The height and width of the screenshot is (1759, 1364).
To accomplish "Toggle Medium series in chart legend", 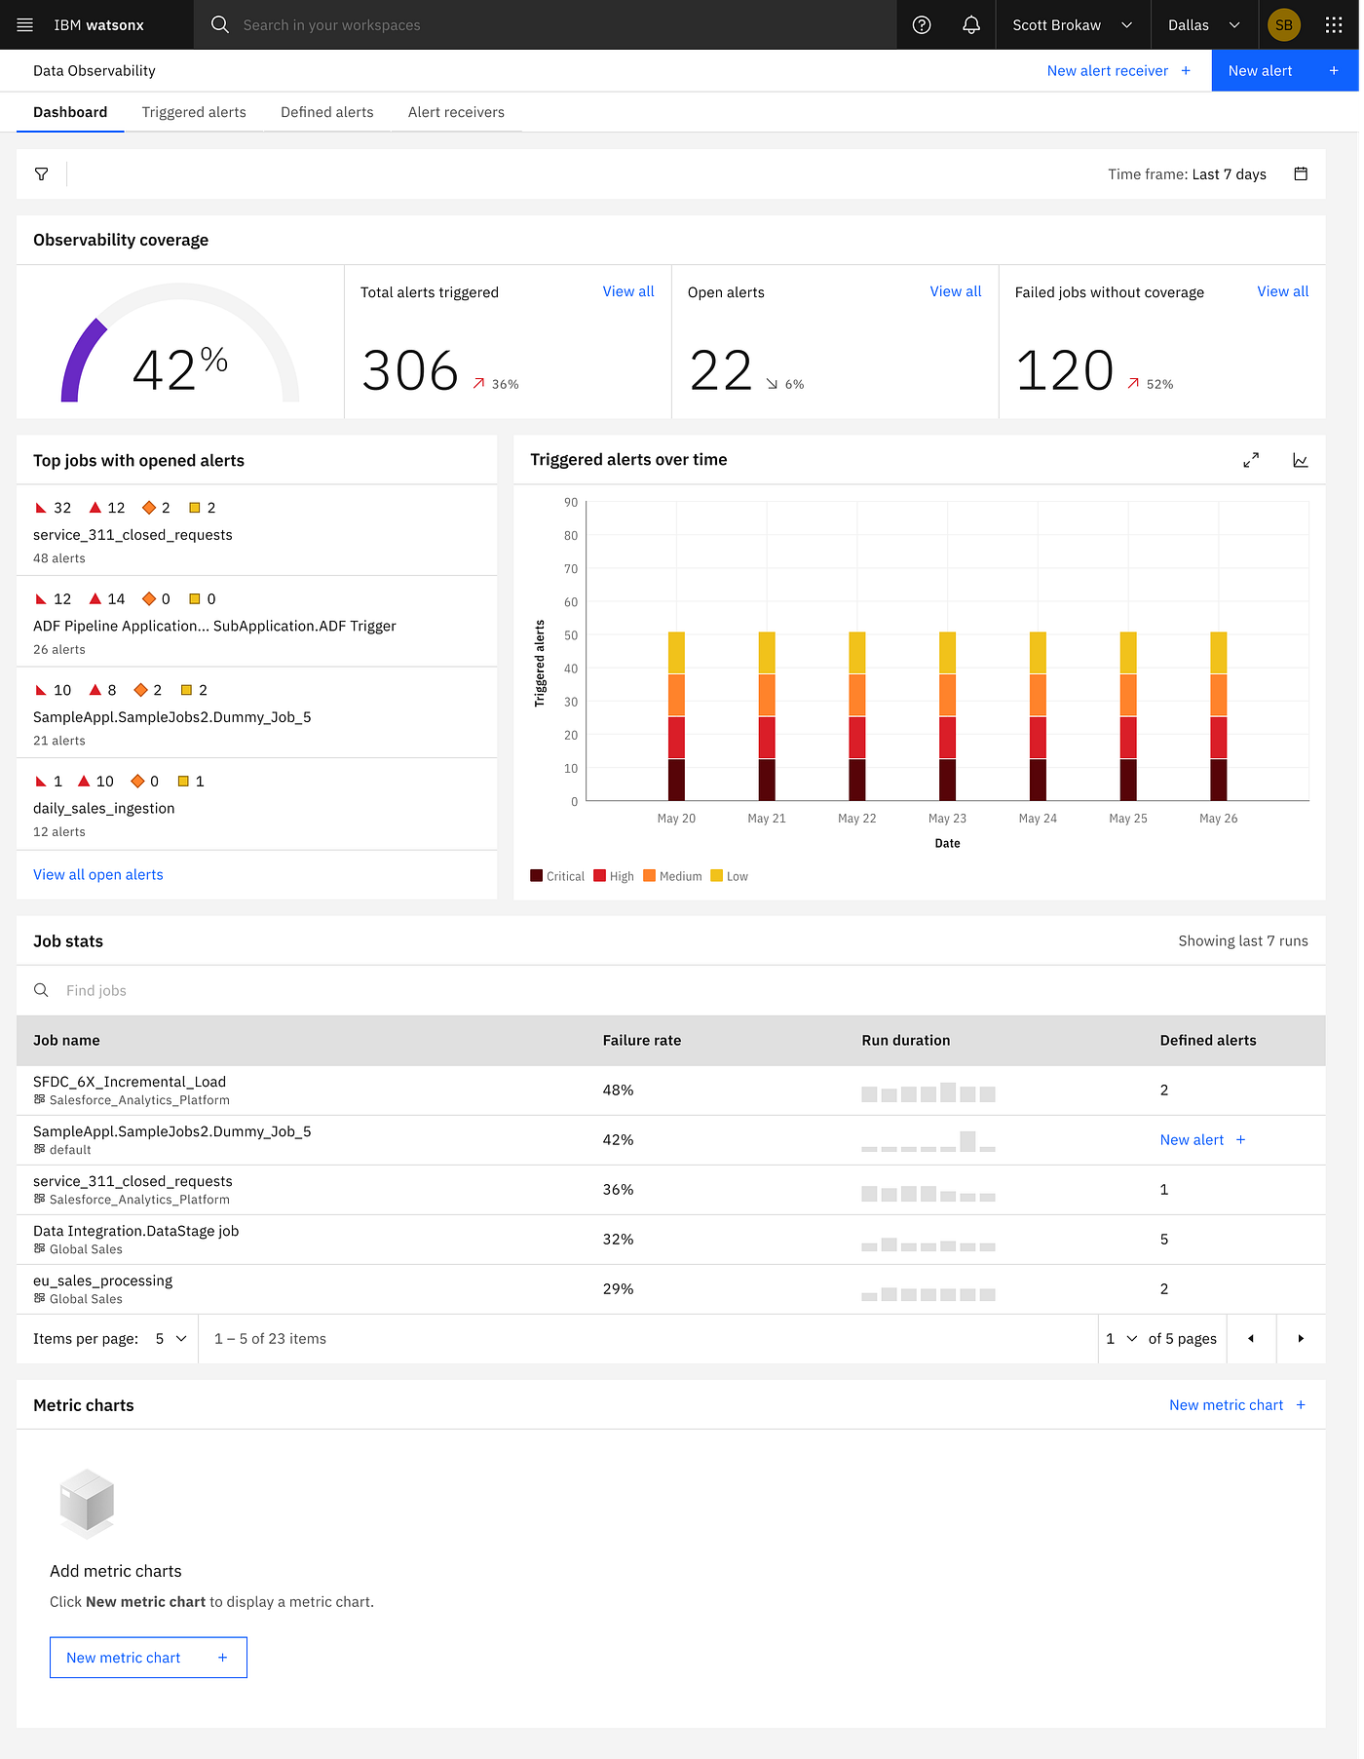I will click(x=672, y=876).
